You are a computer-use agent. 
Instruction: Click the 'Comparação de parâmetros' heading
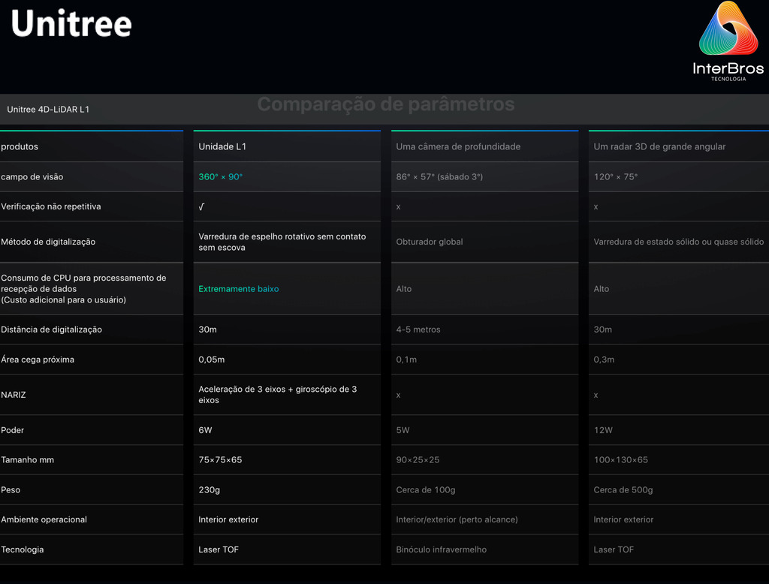[x=386, y=104]
